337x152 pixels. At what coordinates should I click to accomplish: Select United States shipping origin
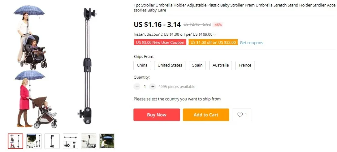point(170,65)
